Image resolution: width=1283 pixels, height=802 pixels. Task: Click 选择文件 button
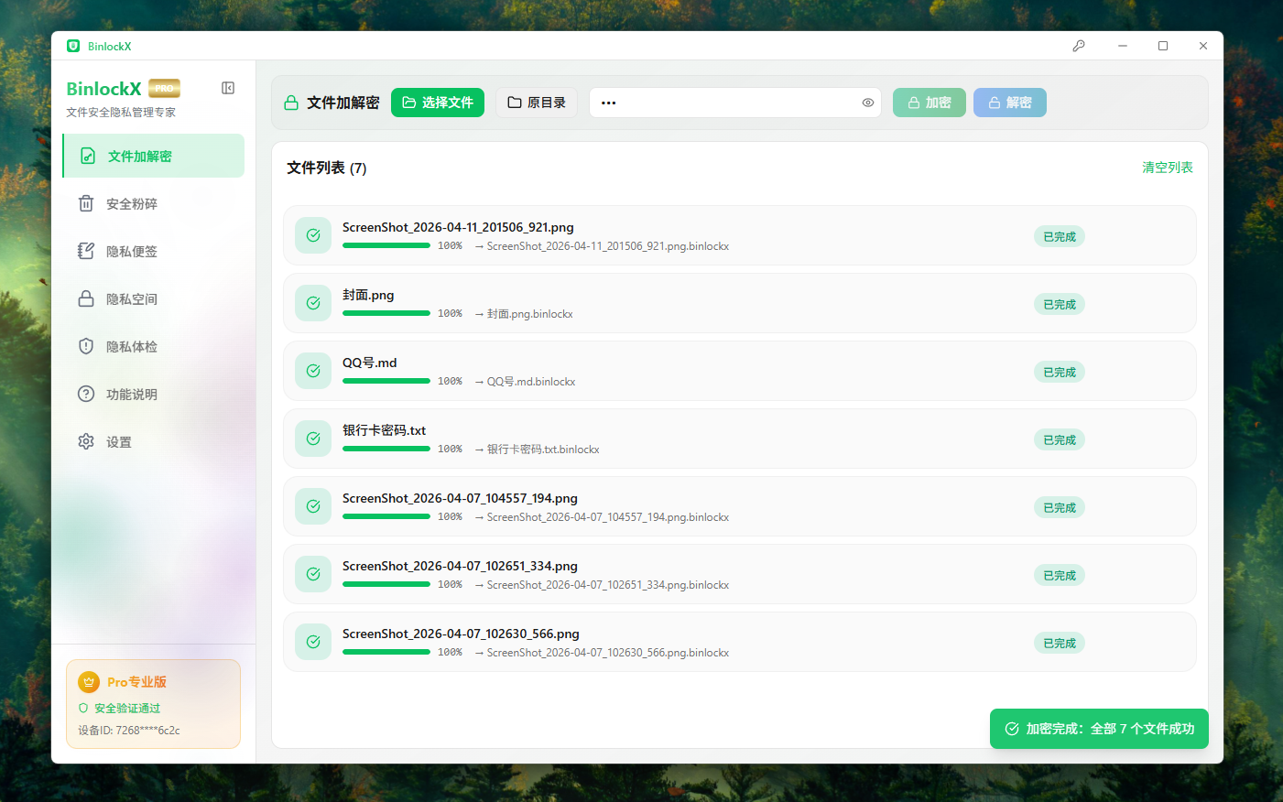click(438, 103)
